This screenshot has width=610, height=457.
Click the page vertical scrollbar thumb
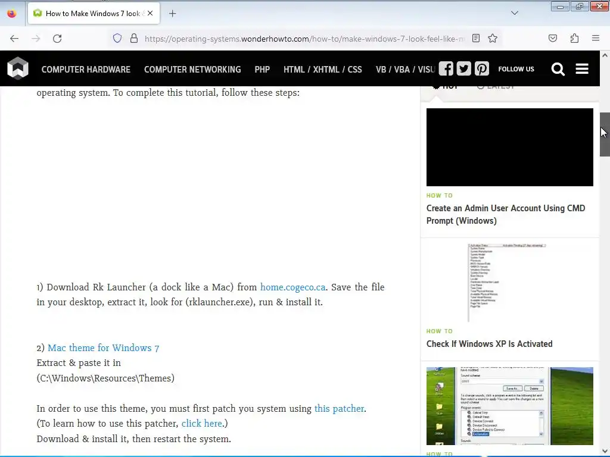(605, 134)
